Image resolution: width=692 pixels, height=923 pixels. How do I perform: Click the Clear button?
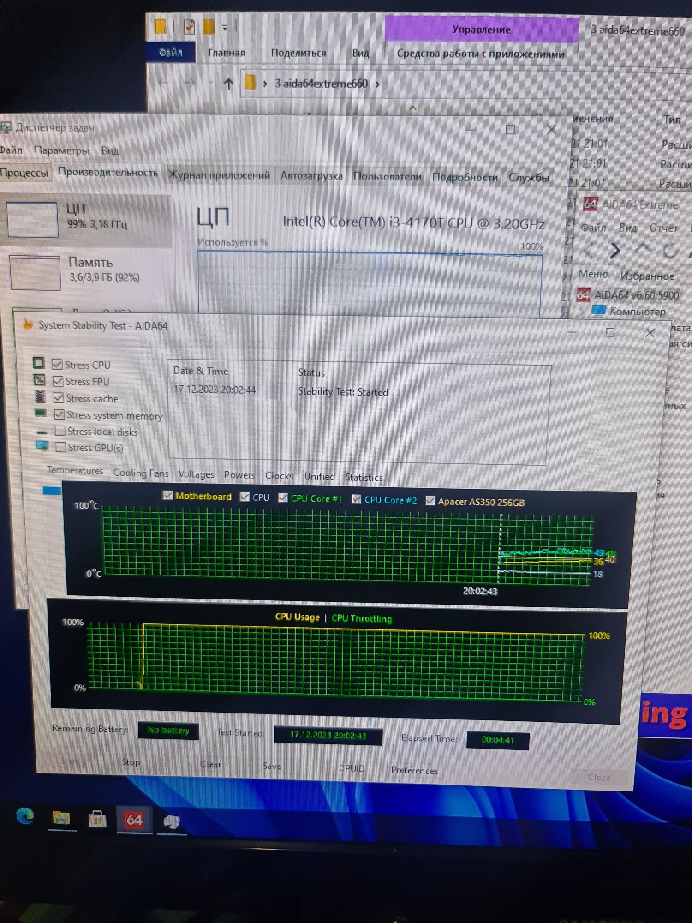211,764
